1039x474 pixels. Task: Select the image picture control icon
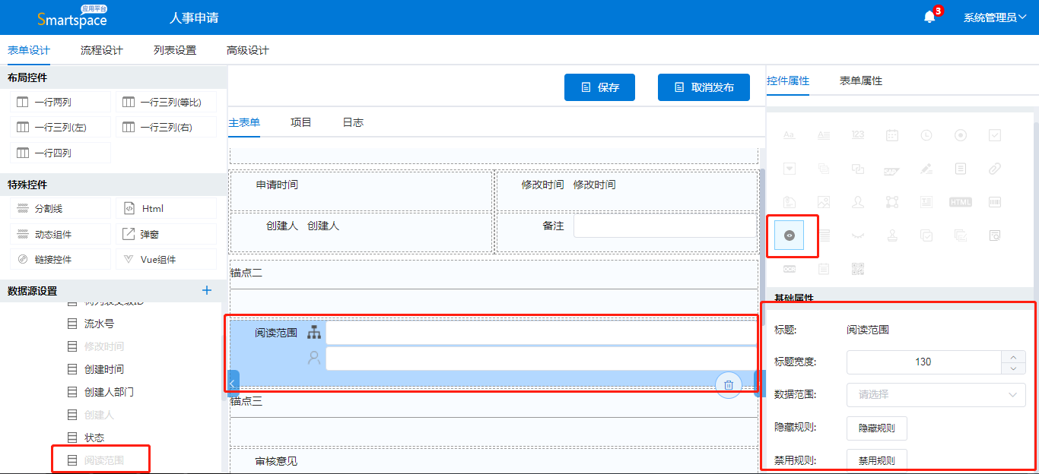824,202
